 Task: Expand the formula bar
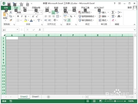[x=135, y=30]
